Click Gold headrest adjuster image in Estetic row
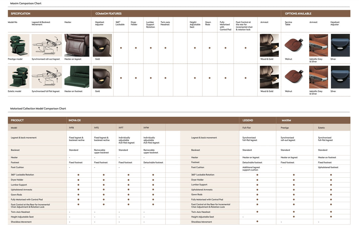The height and width of the screenshot is (229, 359). pyautogui.click(x=102, y=77)
